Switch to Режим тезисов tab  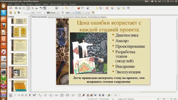(81, 17)
